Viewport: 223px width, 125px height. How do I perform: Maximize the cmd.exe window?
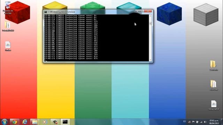pos(142,11)
